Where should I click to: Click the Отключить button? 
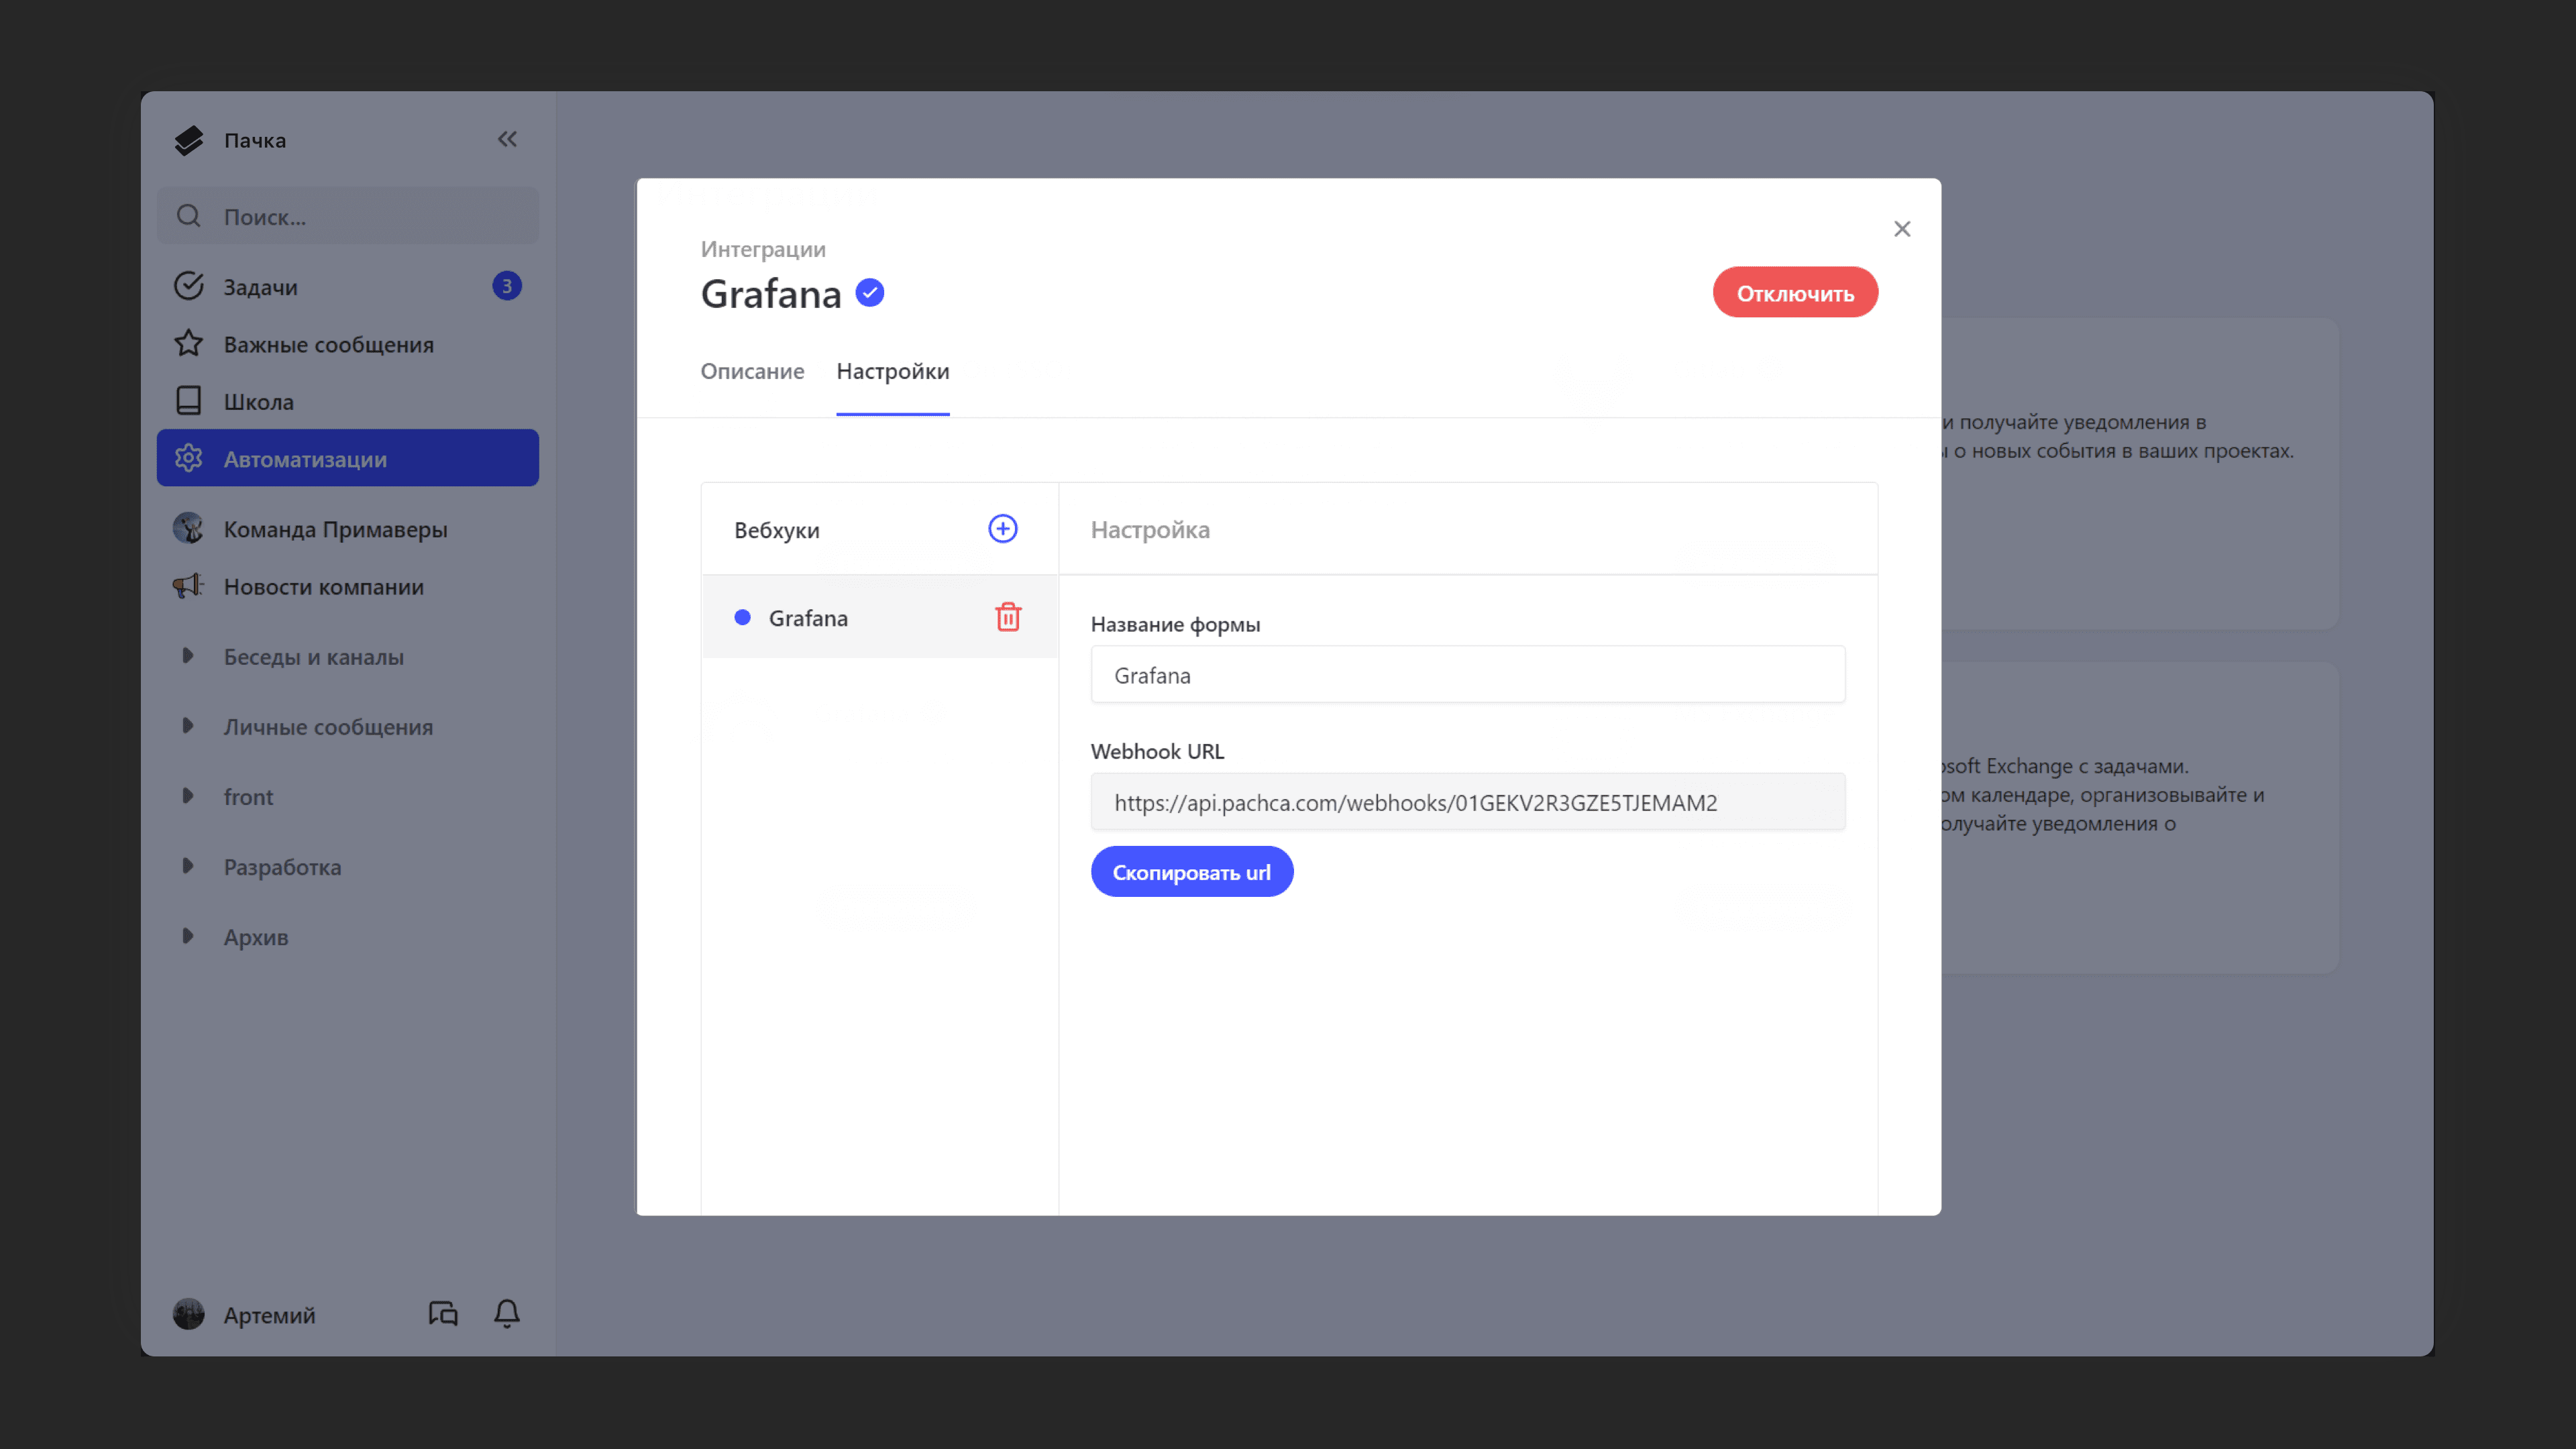coord(1795,292)
